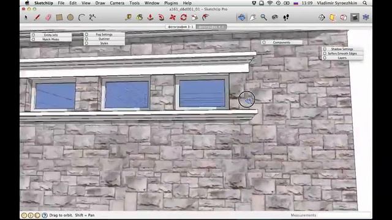Activate the Circle tool

tap(70, 17)
